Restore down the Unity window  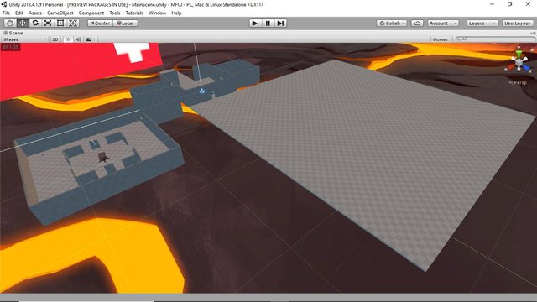pyautogui.click(x=510, y=4)
